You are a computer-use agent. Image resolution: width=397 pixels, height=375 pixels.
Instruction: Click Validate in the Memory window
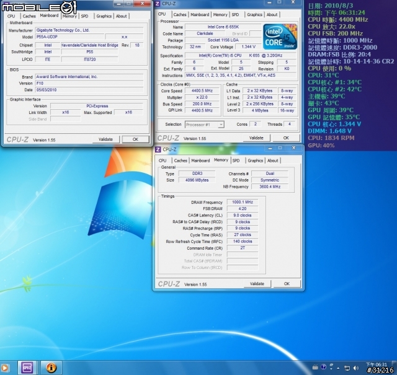click(x=257, y=284)
